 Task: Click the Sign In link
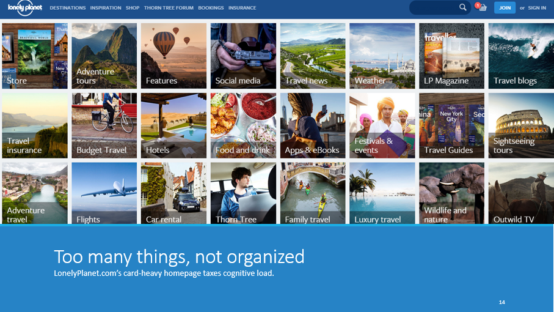(x=537, y=8)
